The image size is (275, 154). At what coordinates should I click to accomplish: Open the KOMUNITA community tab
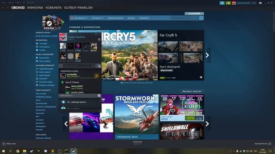click(x=53, y=8)
